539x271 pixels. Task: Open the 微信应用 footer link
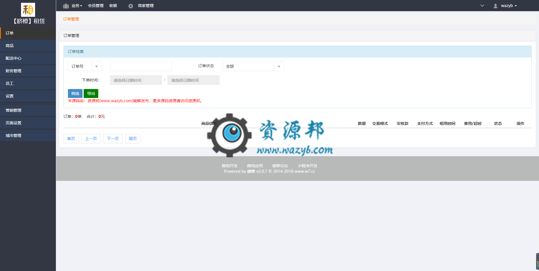pos(255,166)
